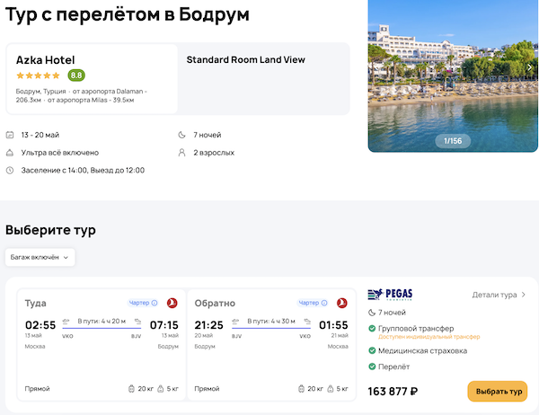Click the green check next to Групповой трансфер
Screen dimensions: 539x415
tap(373, 329)
